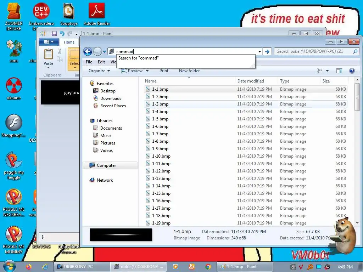Select the file 1-10.bmp
The width and height of the screenshot is (363, 272).
[245, 156]
